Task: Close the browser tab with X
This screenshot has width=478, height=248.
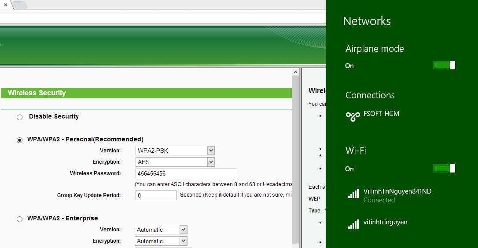Action: (x=5, y=5)
